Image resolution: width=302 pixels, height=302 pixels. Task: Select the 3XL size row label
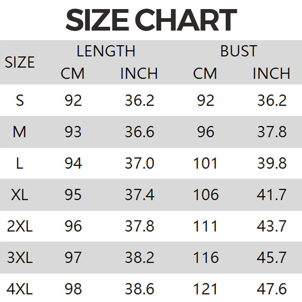[x=20, y=257]
